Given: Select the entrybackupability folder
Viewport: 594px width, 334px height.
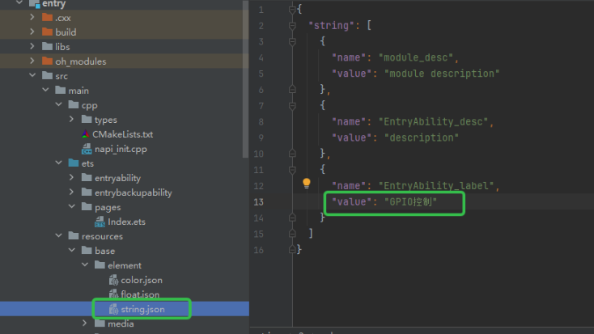Looking at the screenshot, I should [133, 192].
